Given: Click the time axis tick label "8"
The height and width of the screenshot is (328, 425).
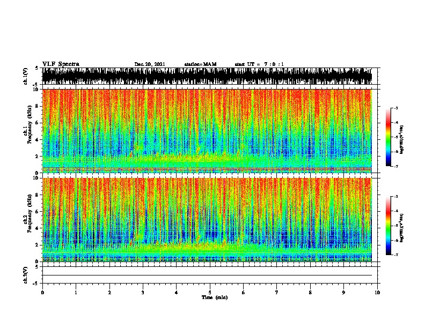Looking at the screenshot, I should tap(310, 292).
